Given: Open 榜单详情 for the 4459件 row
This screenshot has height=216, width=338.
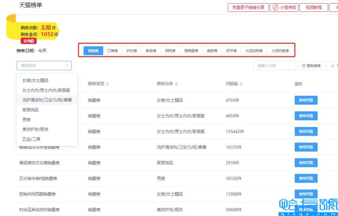Looking at the screenshot, I should tap(306, 116).
